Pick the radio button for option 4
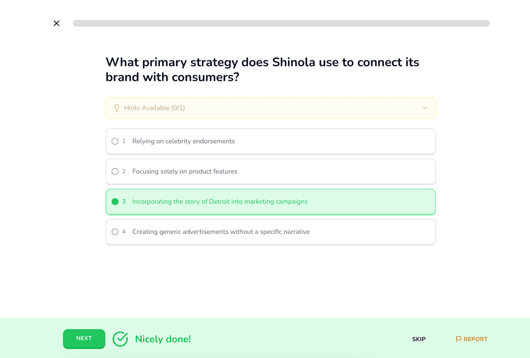The width and height of the screenshot is (530, 358). pos(115,232)
